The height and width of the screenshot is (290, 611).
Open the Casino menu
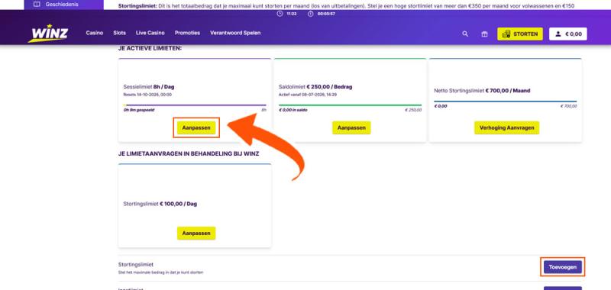[x=95, y=33]
